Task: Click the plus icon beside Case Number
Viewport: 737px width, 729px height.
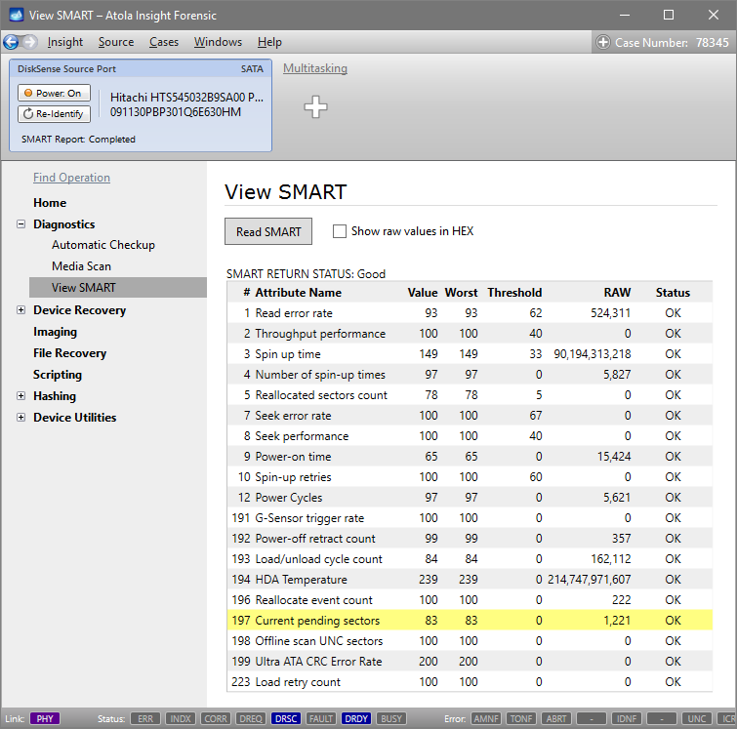Action: point(603,42)
